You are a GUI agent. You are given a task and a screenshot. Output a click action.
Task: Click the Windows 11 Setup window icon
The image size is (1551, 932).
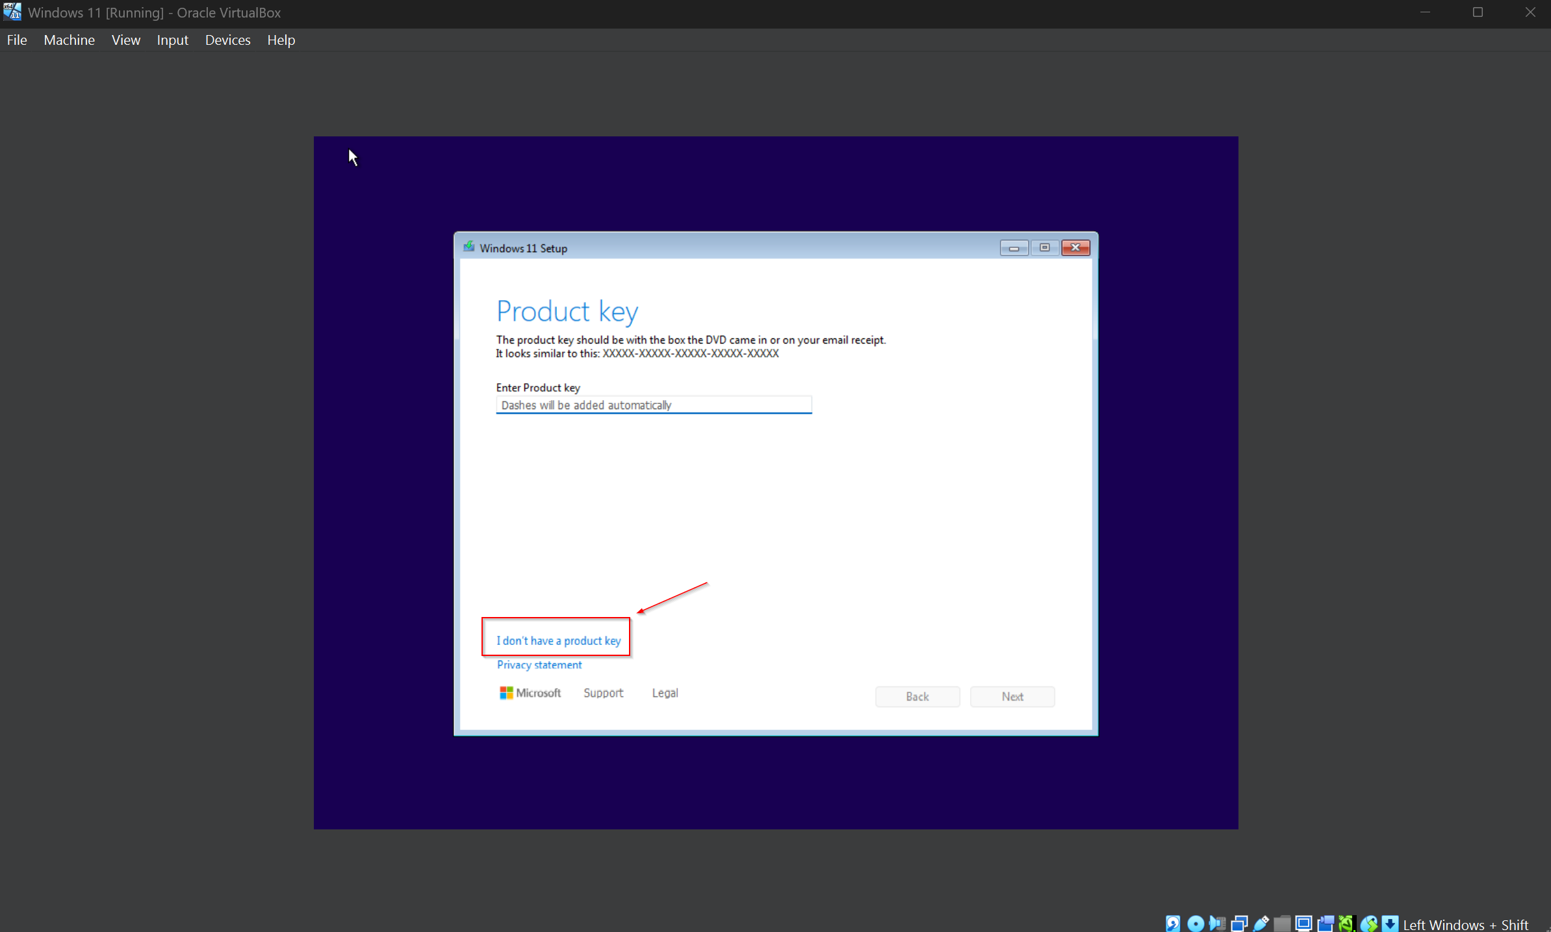click(x=468, y=247)
